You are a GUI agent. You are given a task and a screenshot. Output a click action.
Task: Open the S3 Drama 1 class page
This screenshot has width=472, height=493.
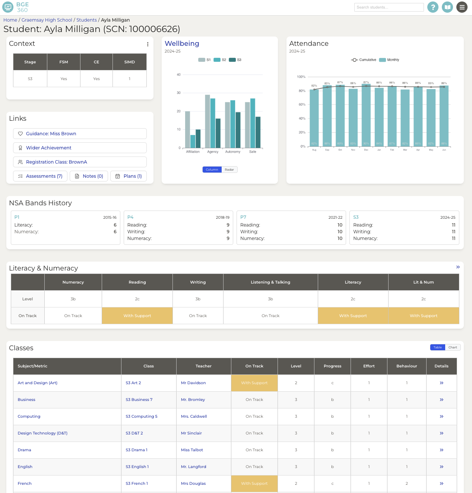(136, 450)
